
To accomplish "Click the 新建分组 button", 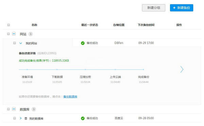I will pyautogui.click(x=154, y=8).
